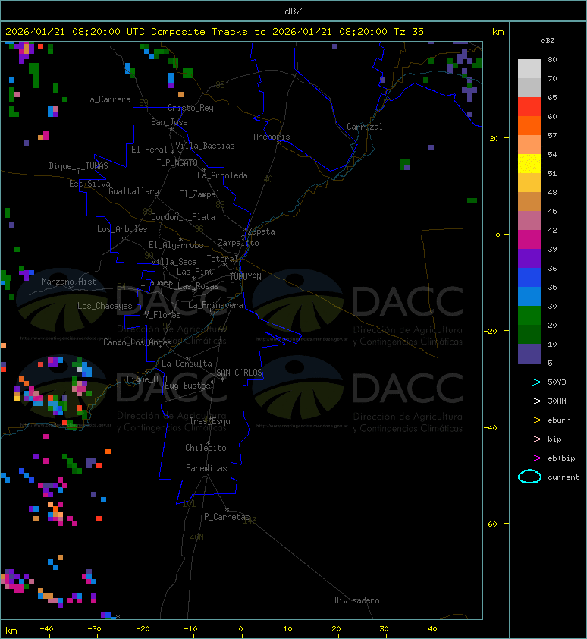Click the TUNUYAN city label
The image size is (587, 639).
246,277
